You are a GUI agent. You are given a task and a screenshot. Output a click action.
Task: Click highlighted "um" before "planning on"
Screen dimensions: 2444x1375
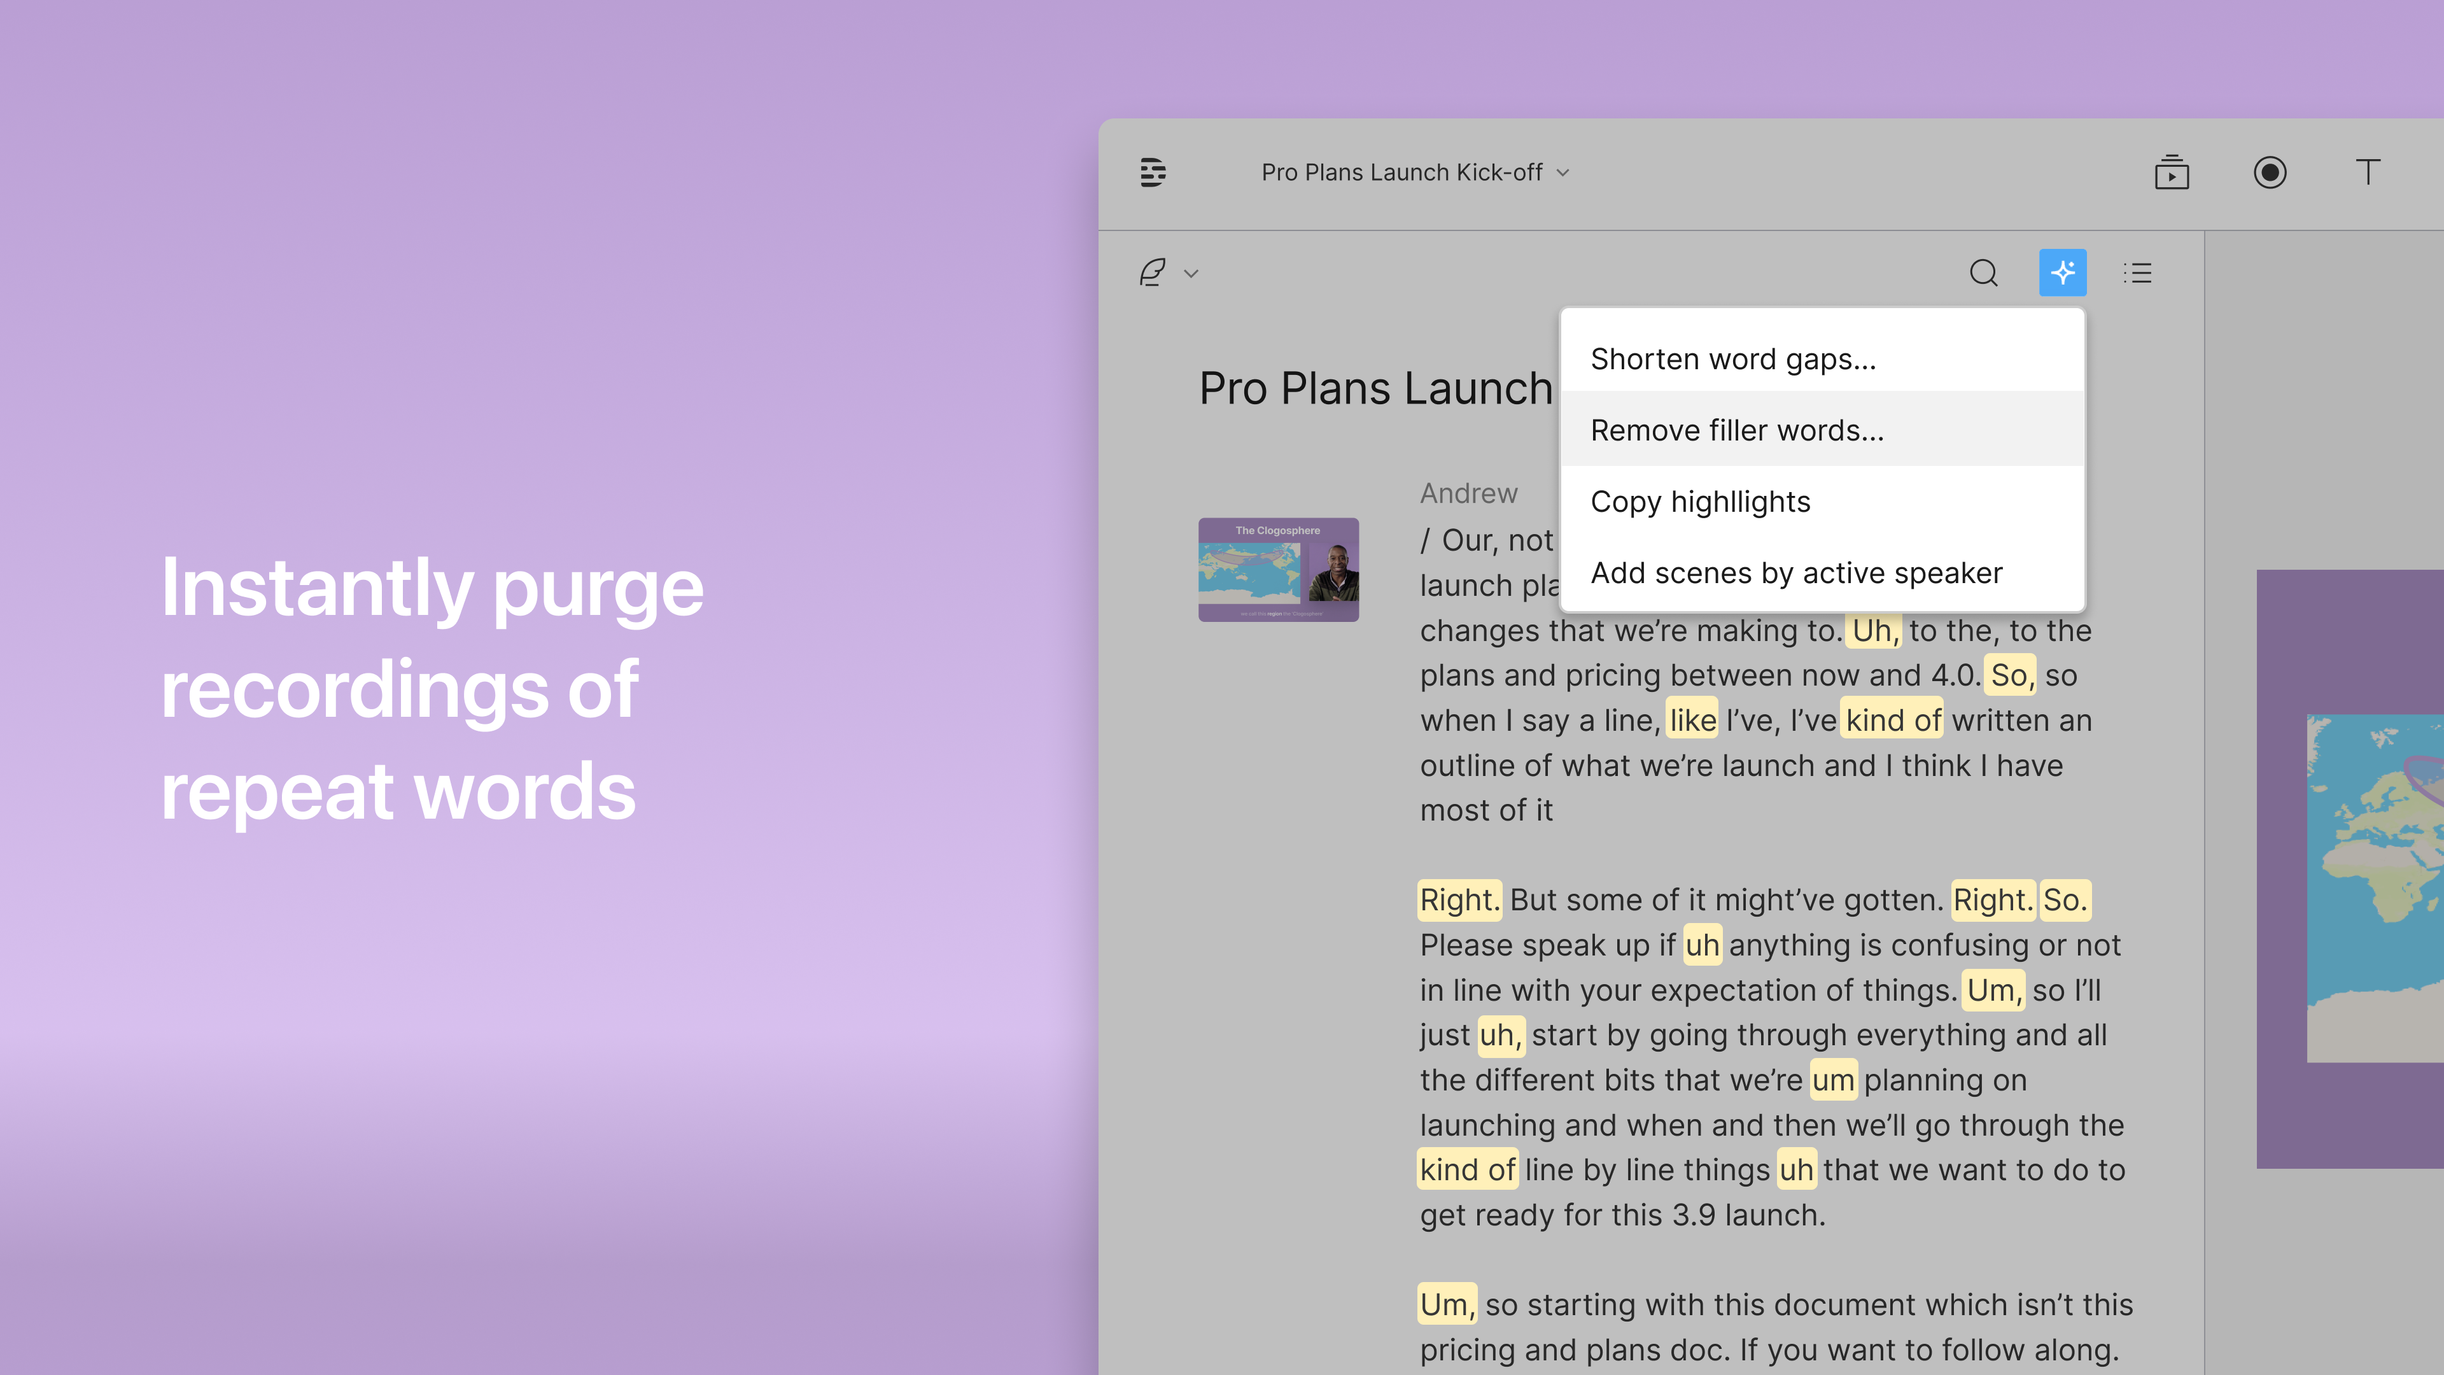point(1833,1080)
